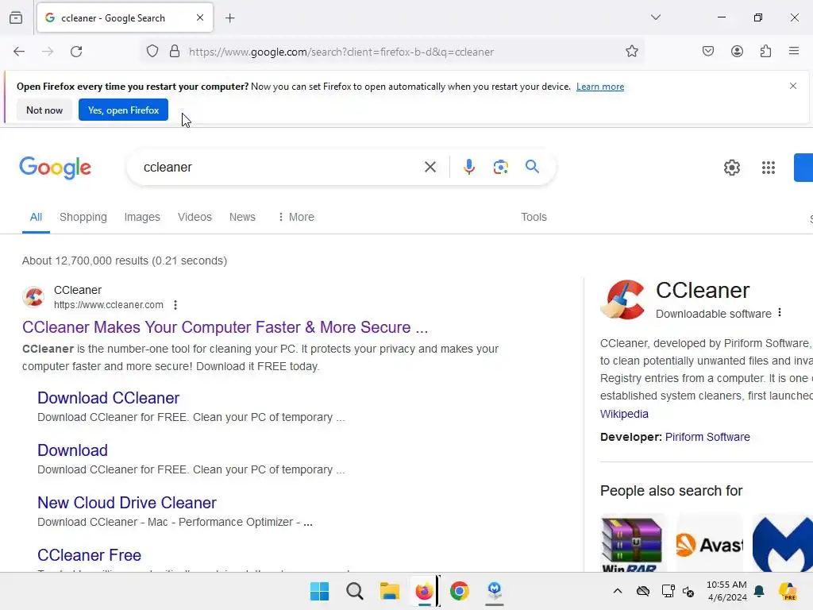This screenshot has height=610, width=813.
Task: Open CCleaner Free sitelink
Action: pos(89,555)
